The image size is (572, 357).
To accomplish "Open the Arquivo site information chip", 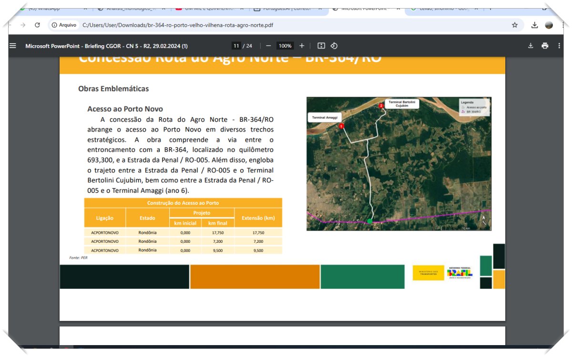I will tap(63, 25).
